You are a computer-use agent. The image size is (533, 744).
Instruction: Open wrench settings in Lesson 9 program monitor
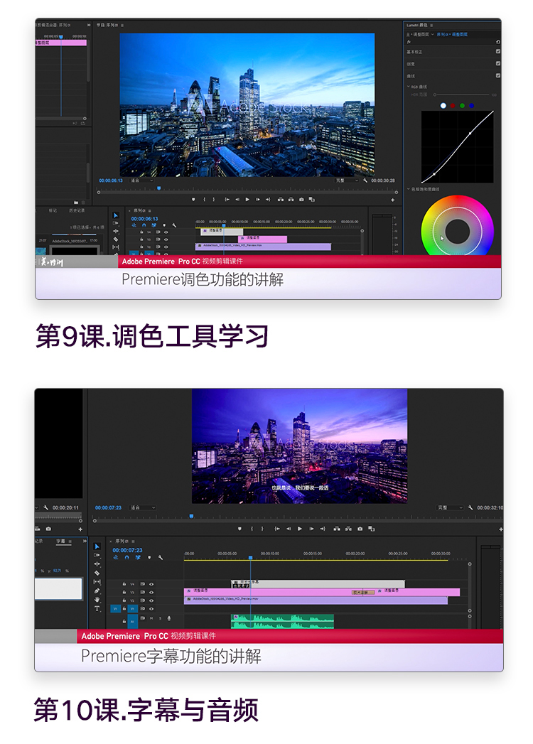pos(365,180)
